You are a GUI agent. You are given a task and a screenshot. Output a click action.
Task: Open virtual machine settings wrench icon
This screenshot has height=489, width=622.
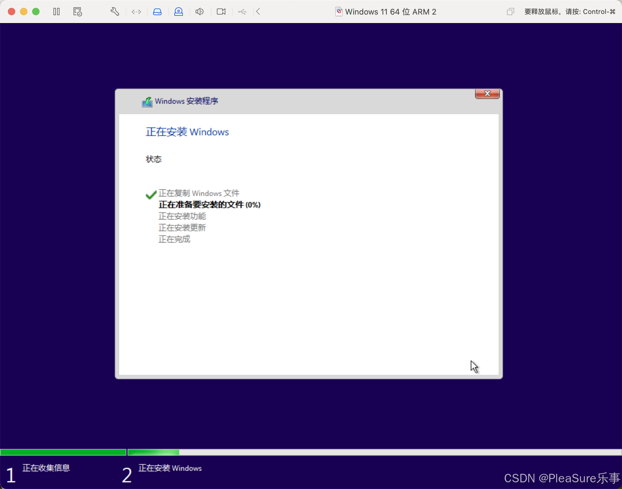(x=114, y=12)
